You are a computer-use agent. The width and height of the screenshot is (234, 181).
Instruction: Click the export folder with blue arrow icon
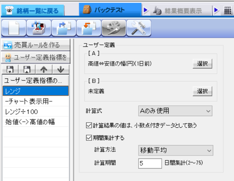64,28
